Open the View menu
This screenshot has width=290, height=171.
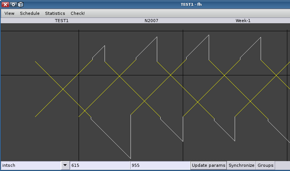pyautogui.click(x=9, y=13)
